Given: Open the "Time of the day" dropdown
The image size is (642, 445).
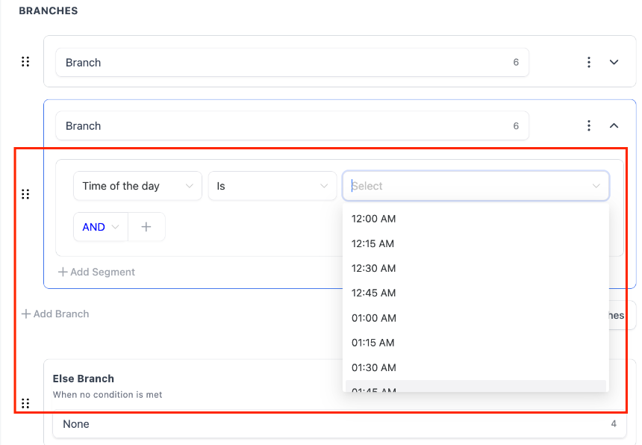Looking at the screenshot, I should (137, 186).
